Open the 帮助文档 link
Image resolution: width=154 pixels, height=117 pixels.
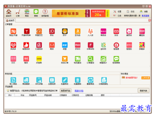click(x=79, y=91)
